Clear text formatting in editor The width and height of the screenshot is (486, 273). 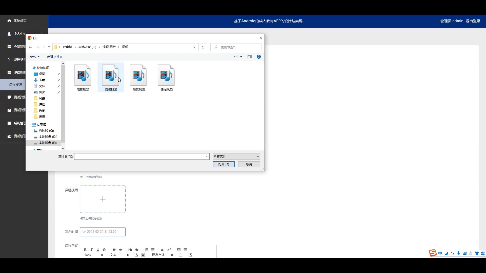pos(191,255)
